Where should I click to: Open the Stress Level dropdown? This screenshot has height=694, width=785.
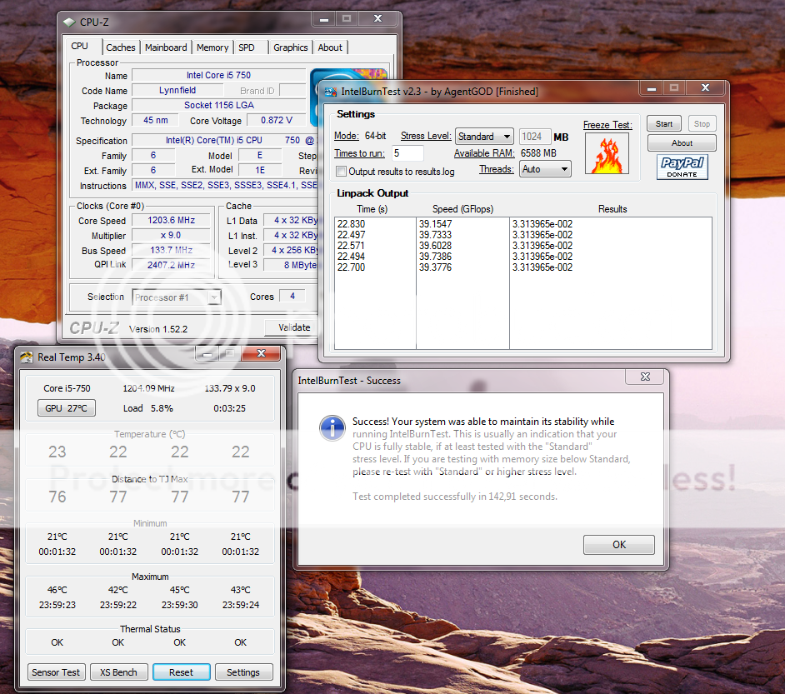(x=485, y=137)
